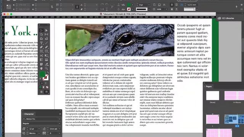Viewport: 244px width, 137px height.
Task: Enable formatting affects container
Action: 42,83
